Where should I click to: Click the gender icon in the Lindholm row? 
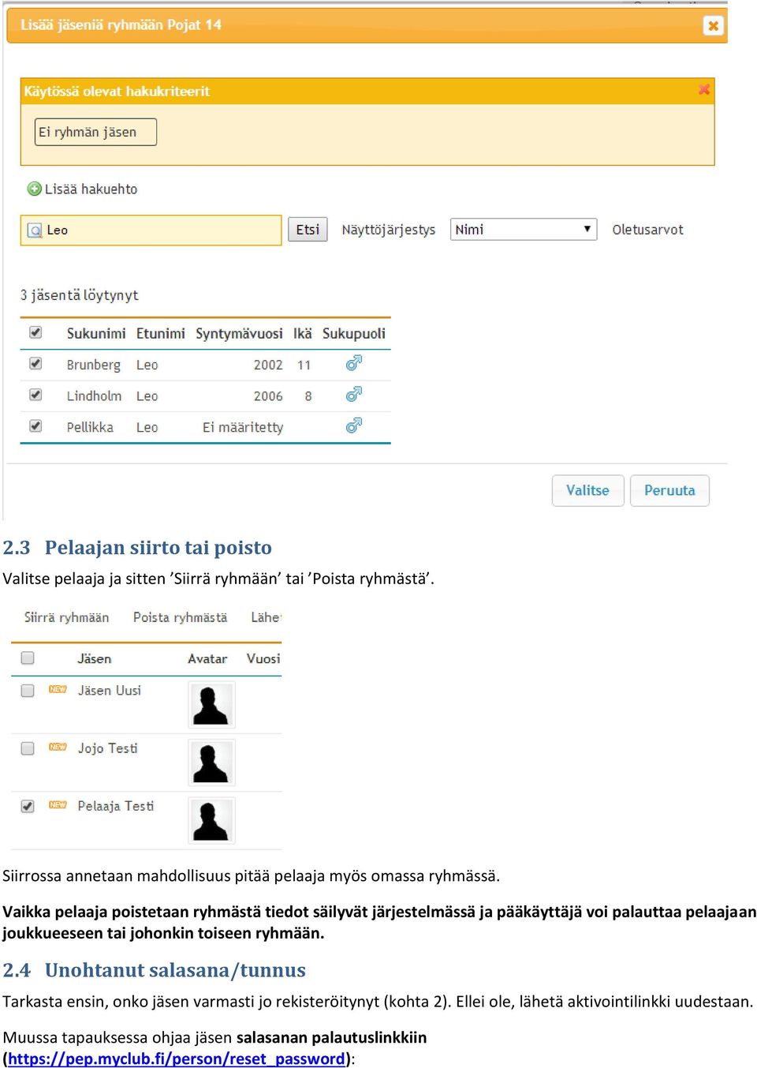tap(354, 394)
